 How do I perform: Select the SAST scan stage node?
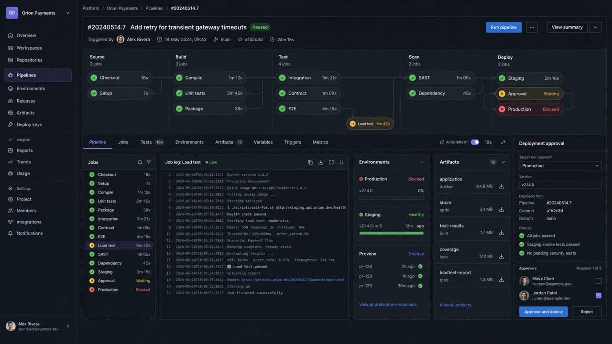[440, 78]
